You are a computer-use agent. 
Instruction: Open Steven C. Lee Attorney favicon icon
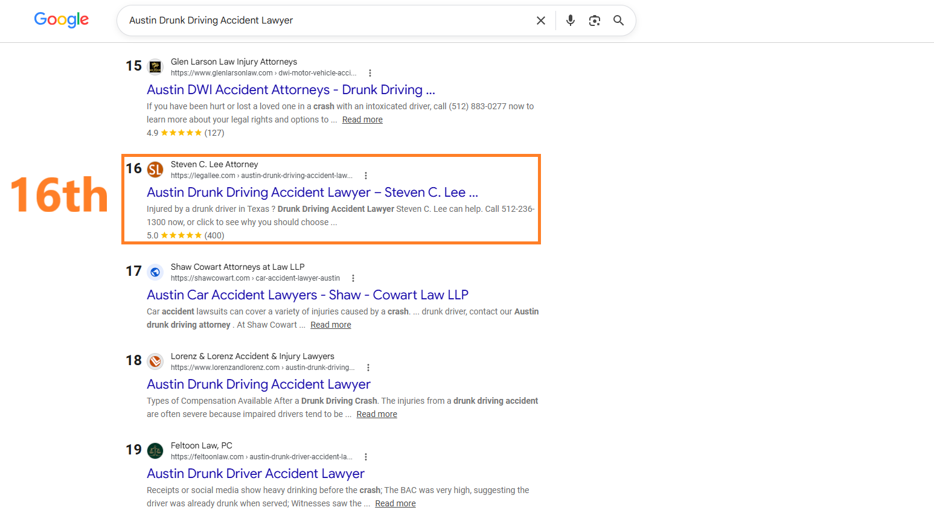click(155, 170)
